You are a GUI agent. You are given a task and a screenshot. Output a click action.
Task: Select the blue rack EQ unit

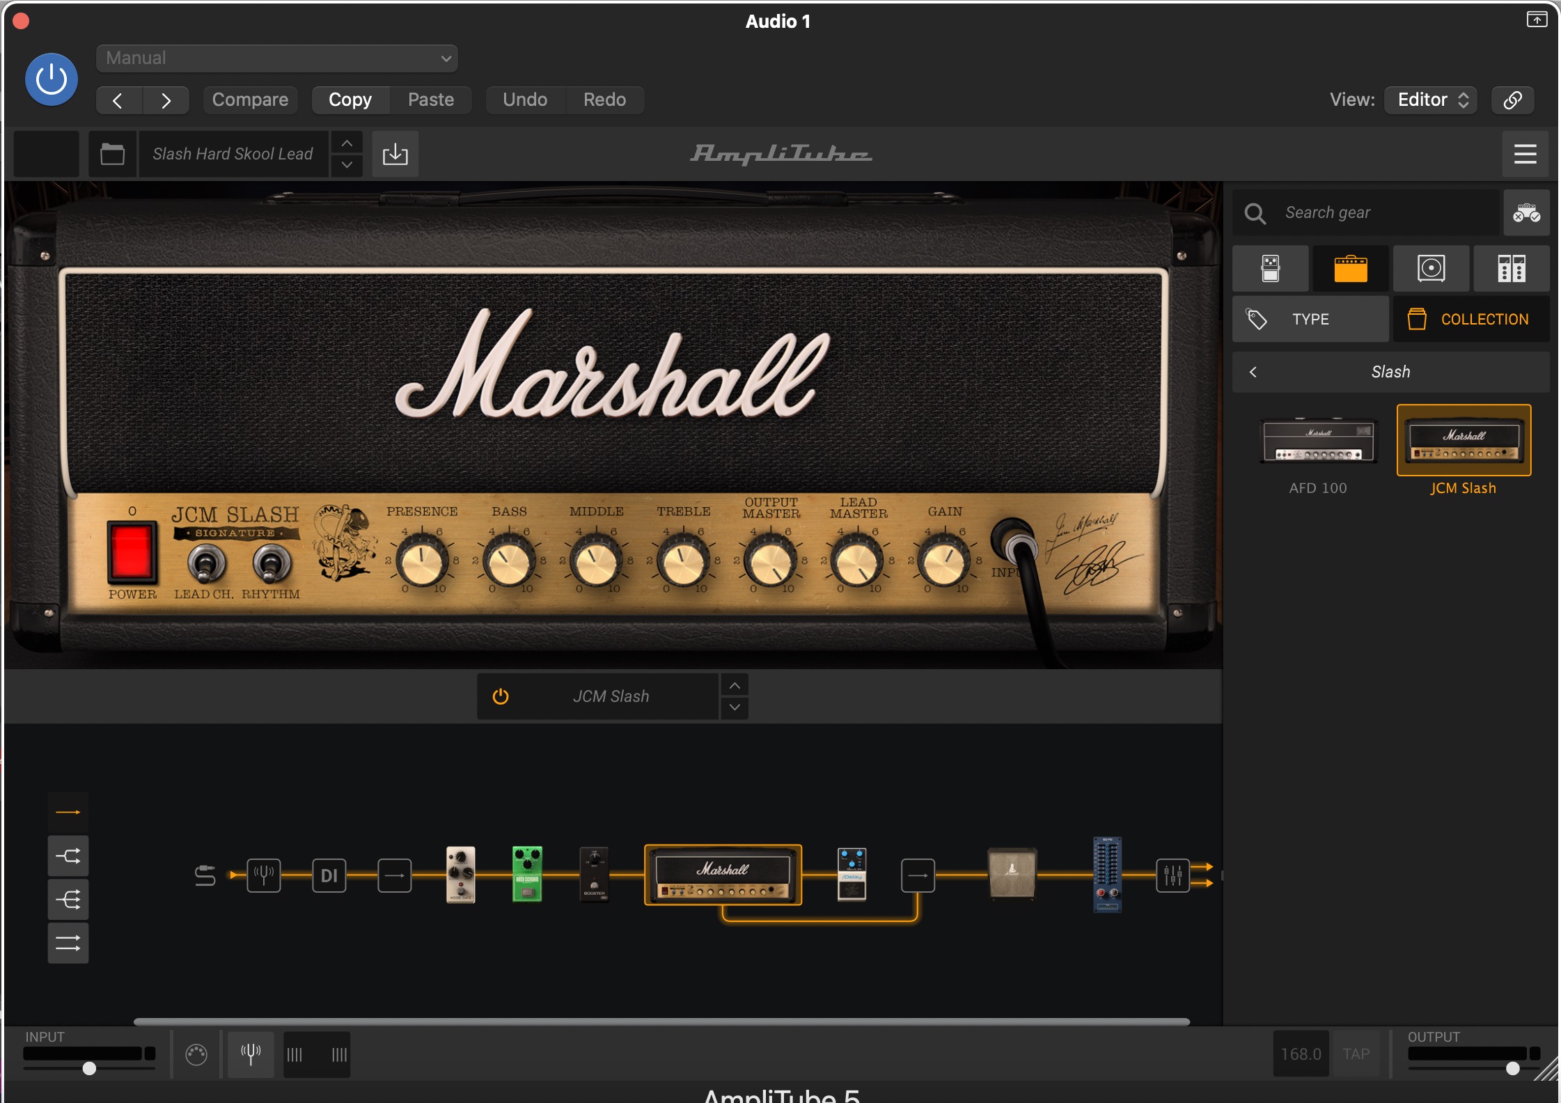coord(1107,875)
